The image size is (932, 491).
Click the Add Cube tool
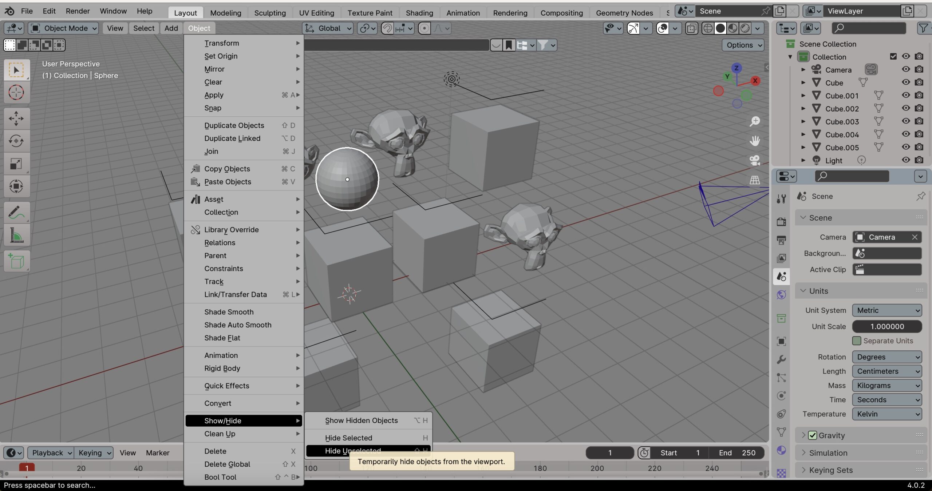16,261
